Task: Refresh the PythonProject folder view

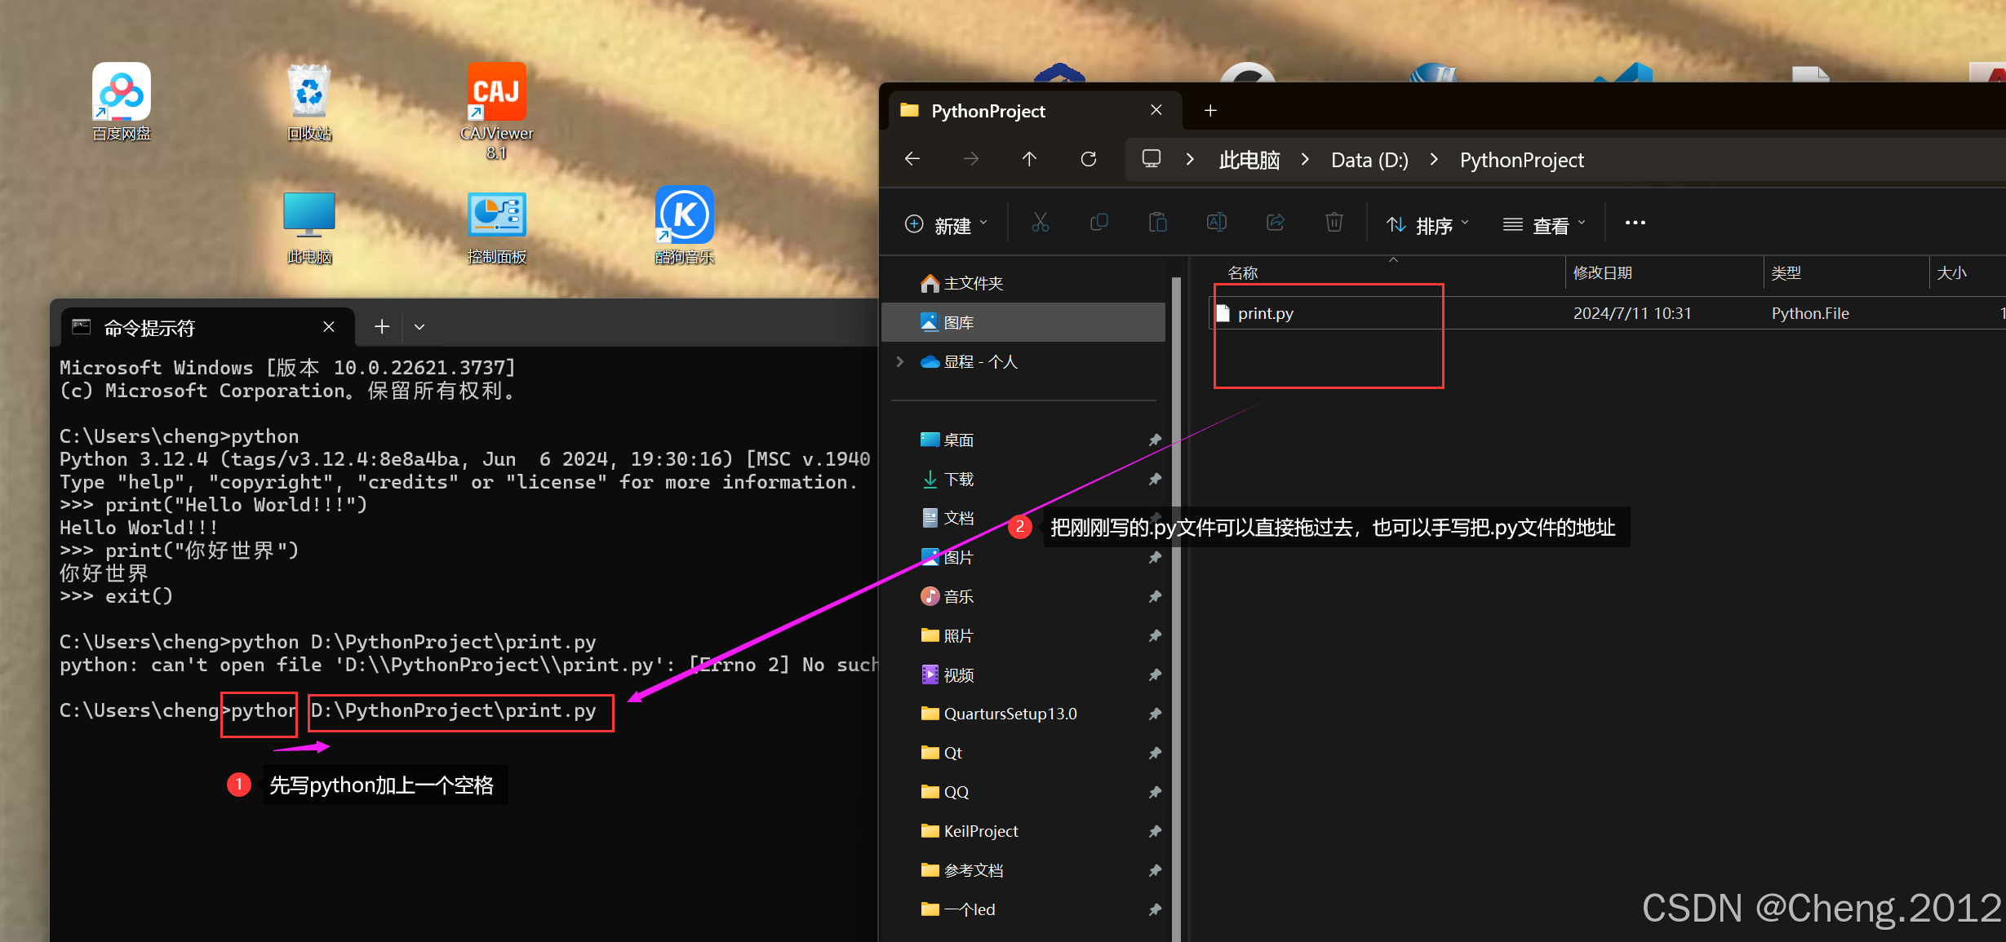Action: tap(1088, 159)
